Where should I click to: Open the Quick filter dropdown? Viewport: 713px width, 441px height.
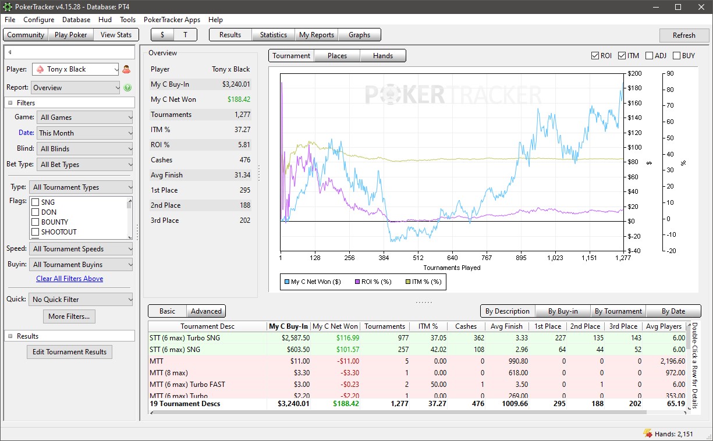click(81, 300)
